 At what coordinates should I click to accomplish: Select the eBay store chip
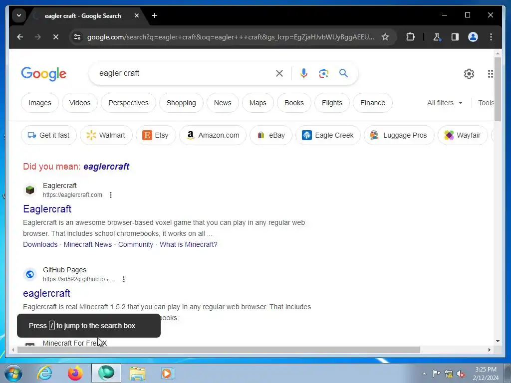[271, 135]
